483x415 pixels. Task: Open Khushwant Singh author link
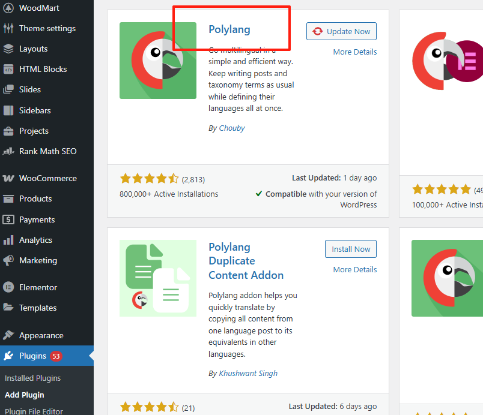click(248, 373)
